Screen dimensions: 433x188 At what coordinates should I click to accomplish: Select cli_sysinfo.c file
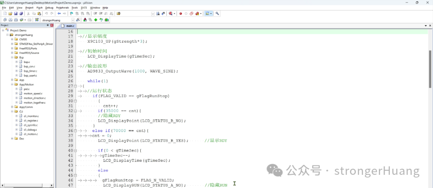30,125
